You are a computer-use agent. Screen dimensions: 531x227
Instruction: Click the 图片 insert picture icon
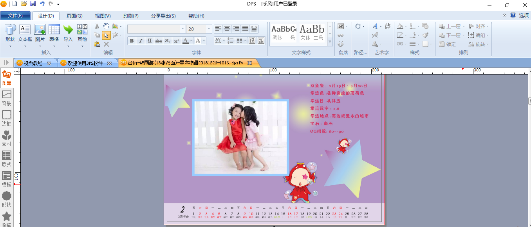[x=40, y=29]
